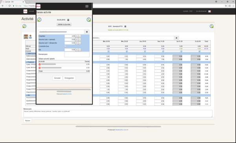Collapse the RH group row

tap(27, 95)
